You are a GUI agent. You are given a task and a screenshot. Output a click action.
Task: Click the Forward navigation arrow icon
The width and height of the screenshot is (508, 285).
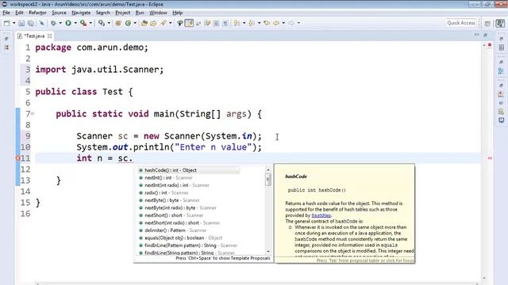tap(291, 23)
